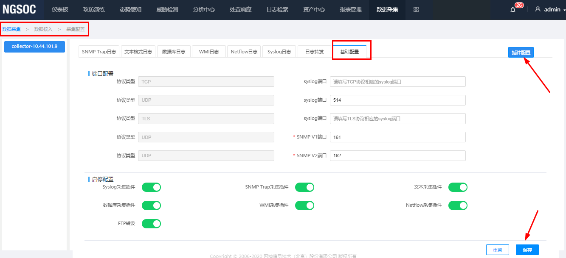Click the notification badge showing 26
566x258 pixels.
pos(519,5)
